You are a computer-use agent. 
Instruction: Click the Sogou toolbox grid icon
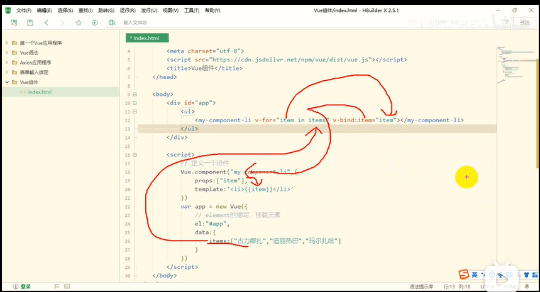click(535, 274)
